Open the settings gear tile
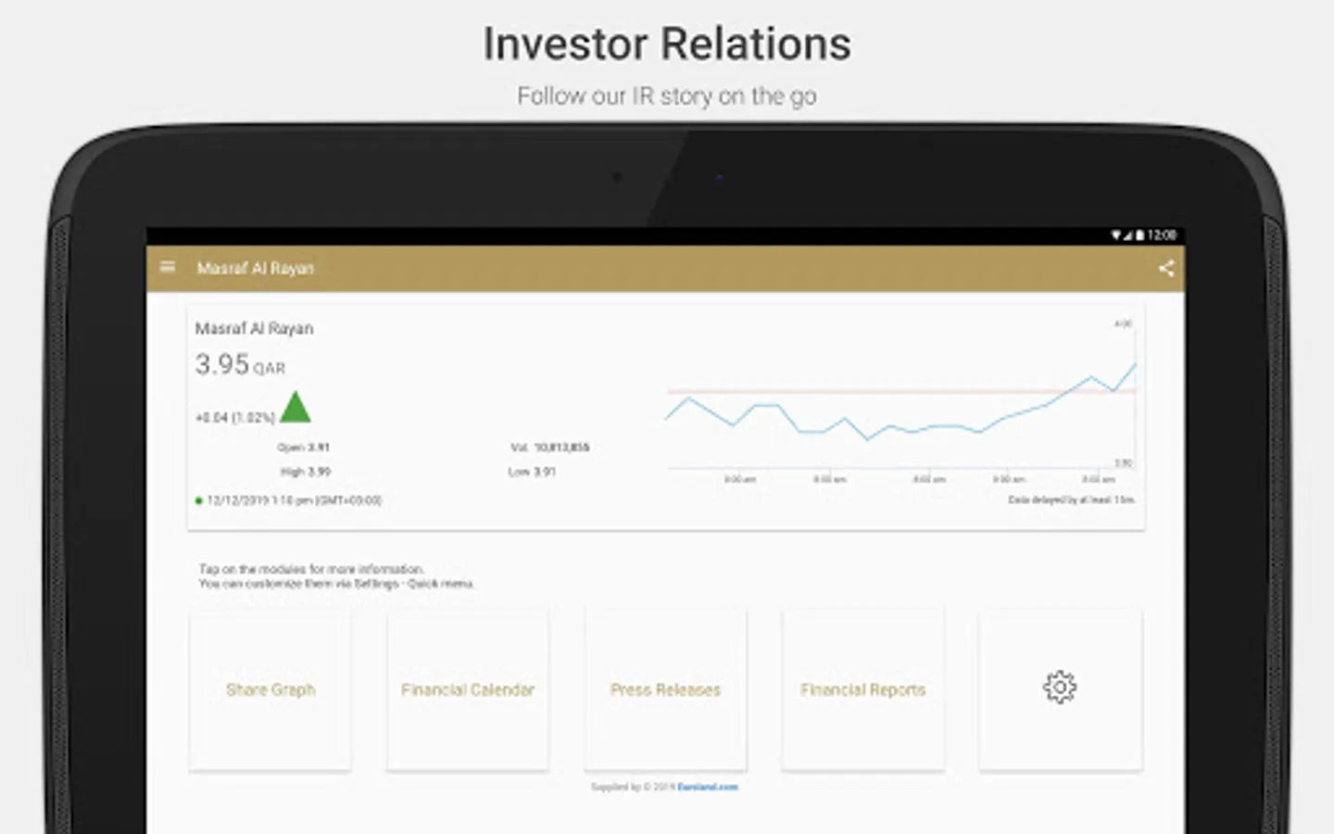 1060,689
